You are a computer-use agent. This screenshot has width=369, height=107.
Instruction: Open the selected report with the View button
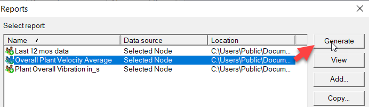pyautogui.click(x=339, y=60)
